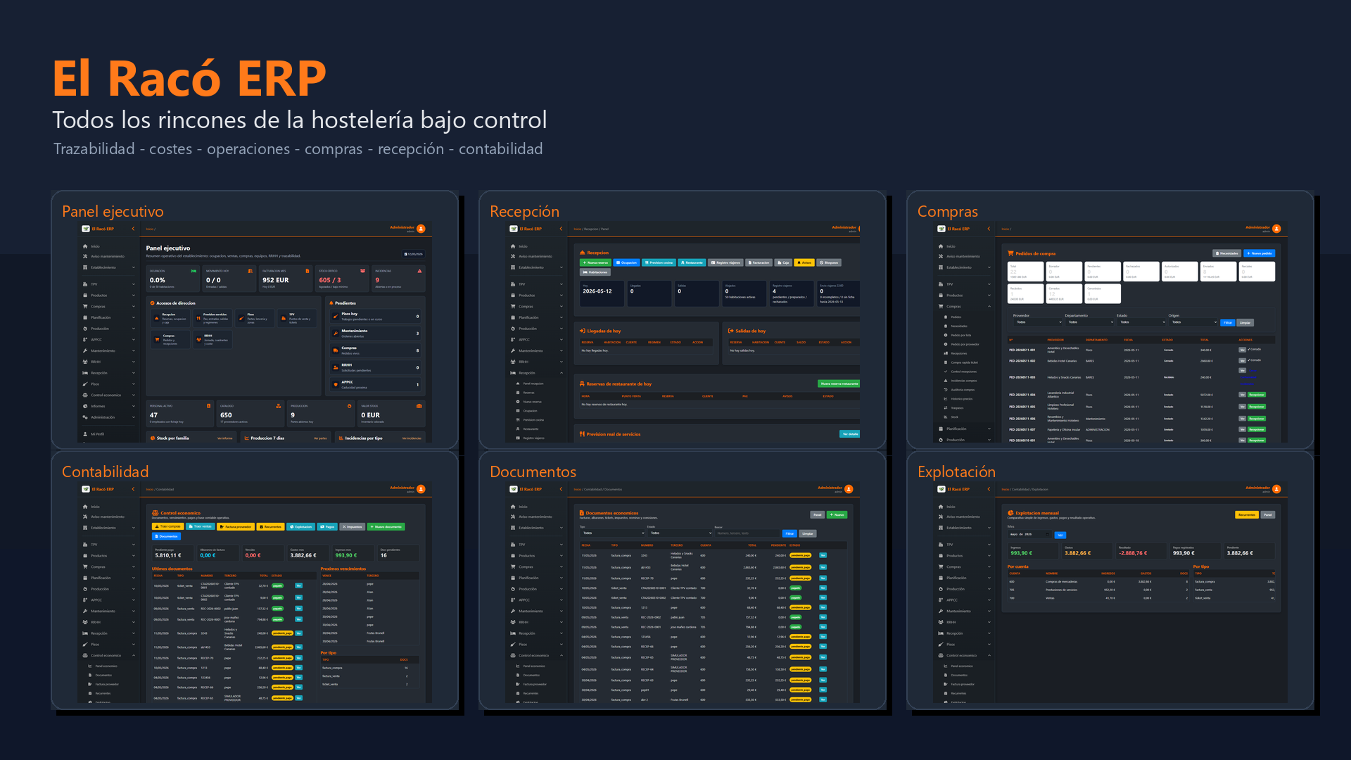Viewport: 1351px width, 760px height.
Task: Click the tools icon beside Aviso mantenimiento in Recepción
Action: pyautogui.click(x=513, y=256)
